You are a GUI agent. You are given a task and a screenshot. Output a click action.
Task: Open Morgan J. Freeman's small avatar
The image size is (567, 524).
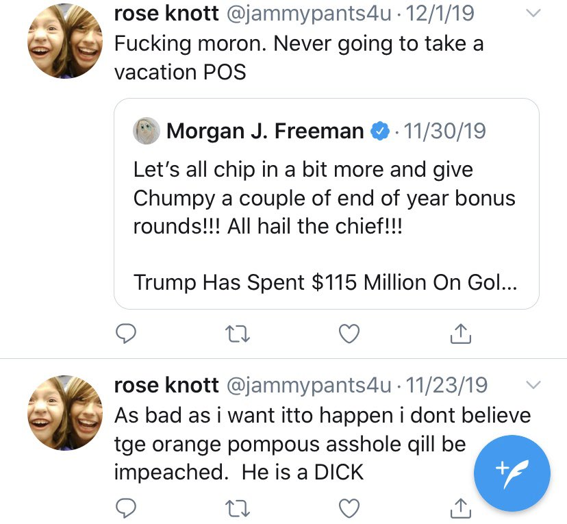point(147,131)
